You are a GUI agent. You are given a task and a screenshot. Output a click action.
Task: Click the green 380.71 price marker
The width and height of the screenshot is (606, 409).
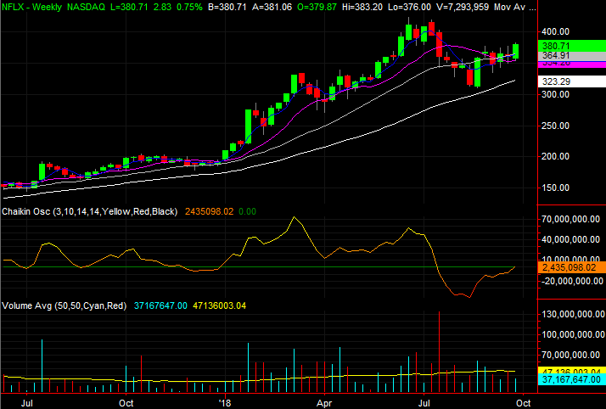(571, 46)
